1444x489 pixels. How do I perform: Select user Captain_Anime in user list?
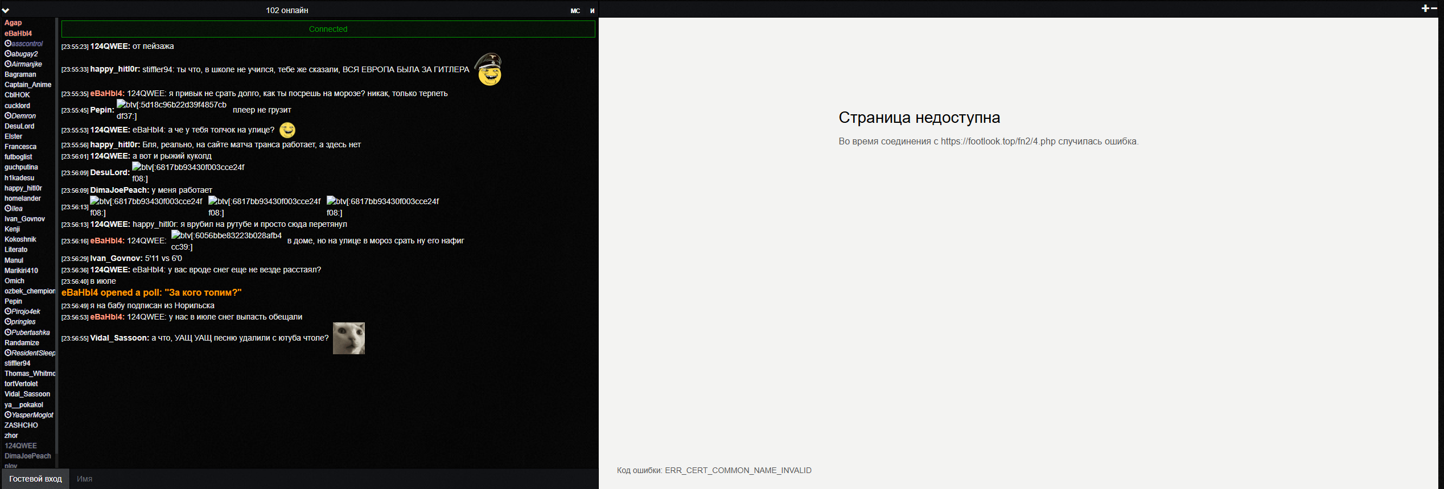click(28, 85)
